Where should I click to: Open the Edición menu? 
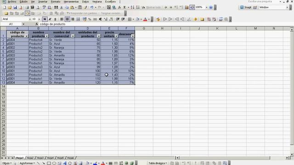coord(23,2)
